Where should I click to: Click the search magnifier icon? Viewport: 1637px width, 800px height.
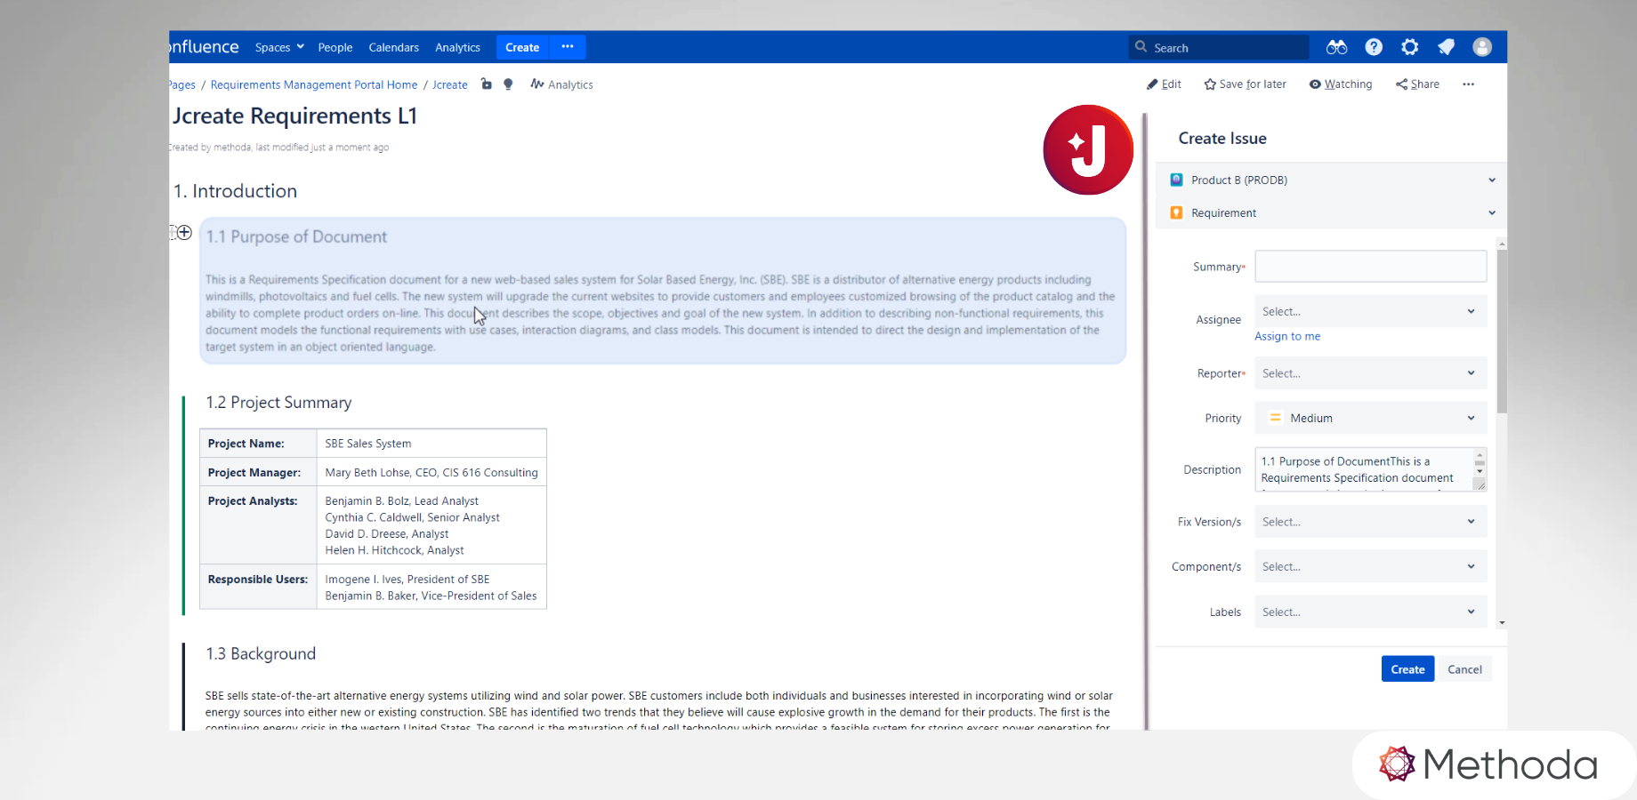pyautogui.click(x=1141, y=47)
